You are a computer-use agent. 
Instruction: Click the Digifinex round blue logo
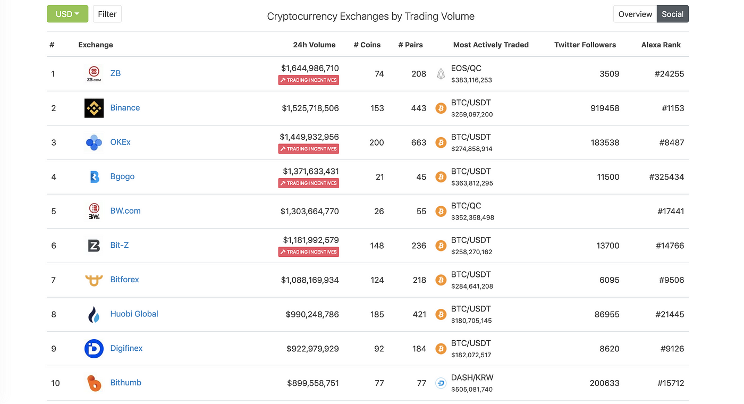click(x=94, y=349)
